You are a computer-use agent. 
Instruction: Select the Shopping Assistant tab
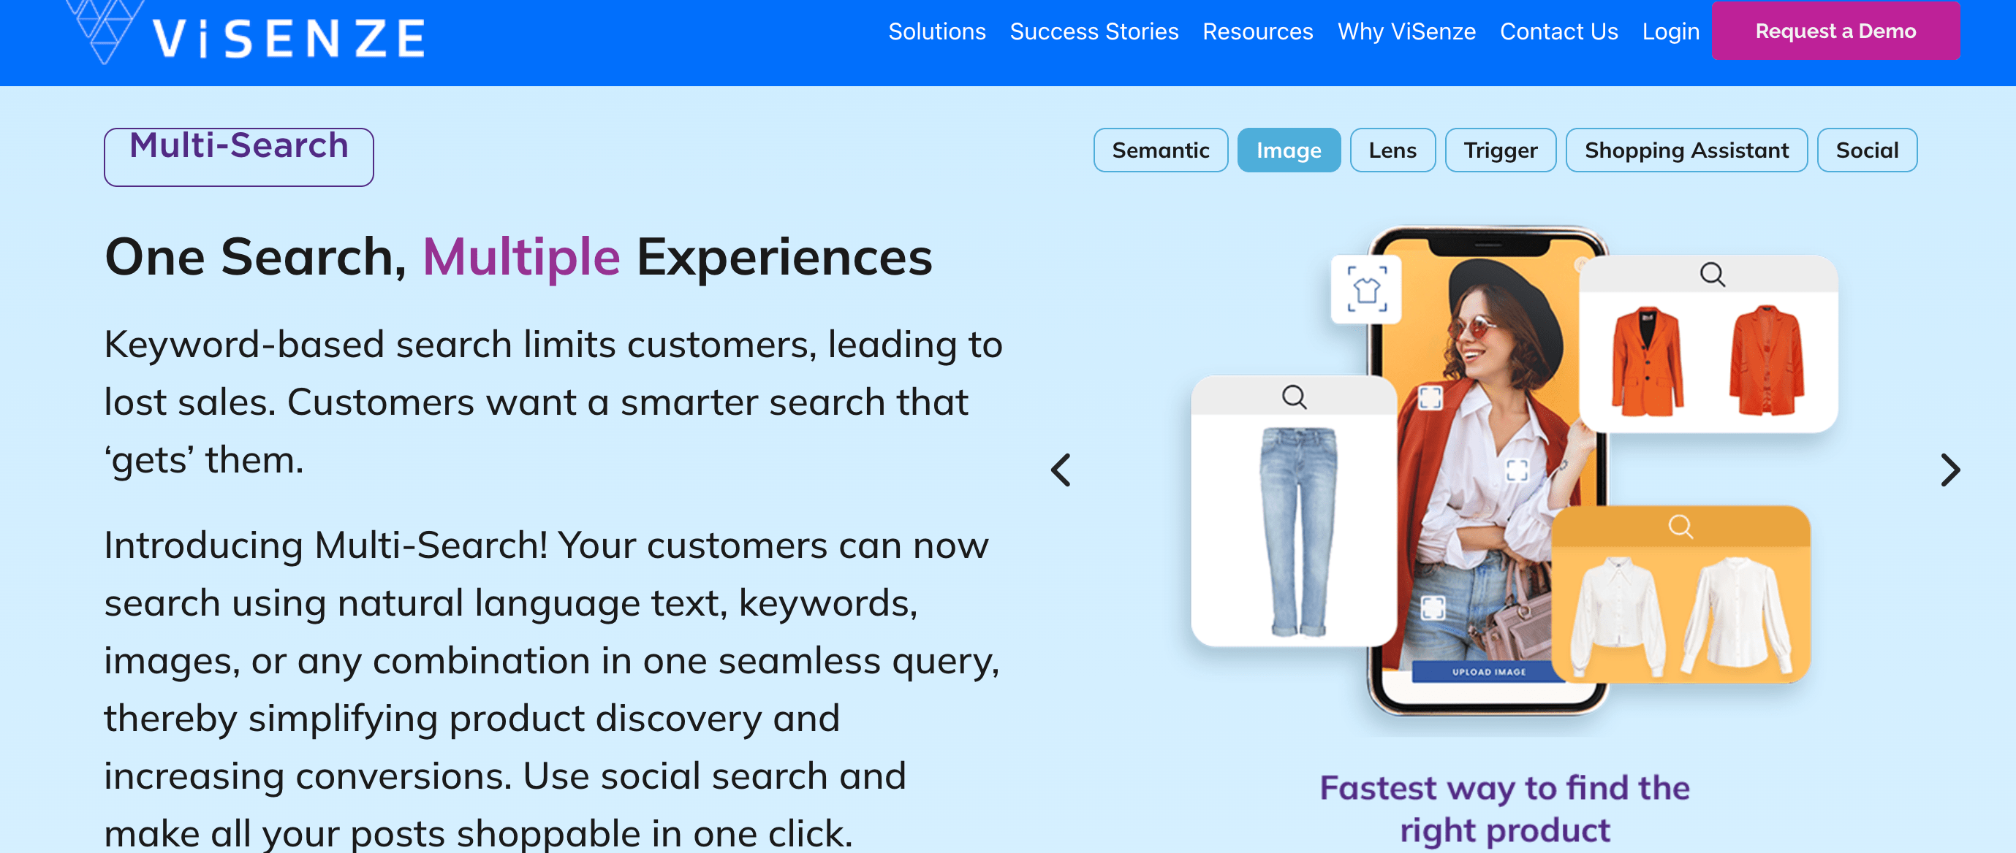[1686, 150]
